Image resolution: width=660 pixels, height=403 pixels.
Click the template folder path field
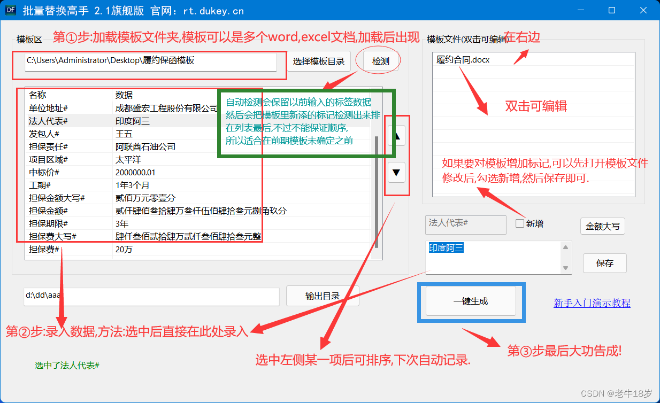point(151,61)
